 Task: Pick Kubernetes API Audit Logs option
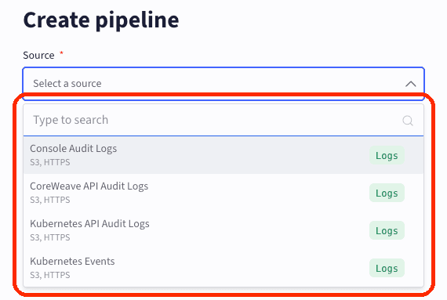tap(223, 230)
